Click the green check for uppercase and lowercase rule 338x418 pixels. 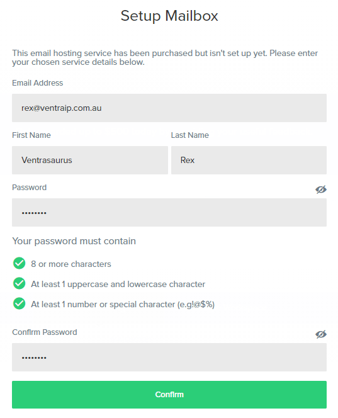19,283
